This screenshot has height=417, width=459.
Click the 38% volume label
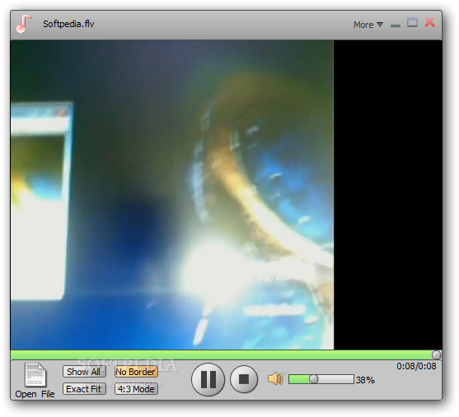pos(365,380)
